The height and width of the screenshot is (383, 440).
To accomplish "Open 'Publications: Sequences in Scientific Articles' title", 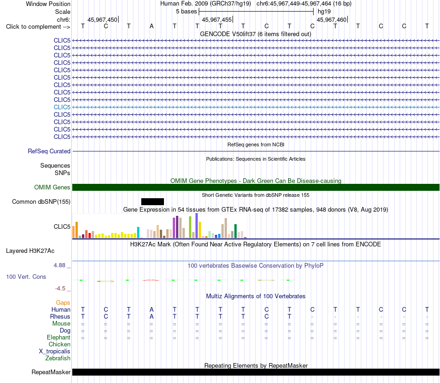I will click(256, 159).
